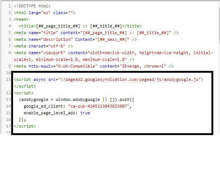Click http-equiv attribute on line 9
Image resolution: width=220 pixels, height=190 pixels.
click(x=41, y=66)
